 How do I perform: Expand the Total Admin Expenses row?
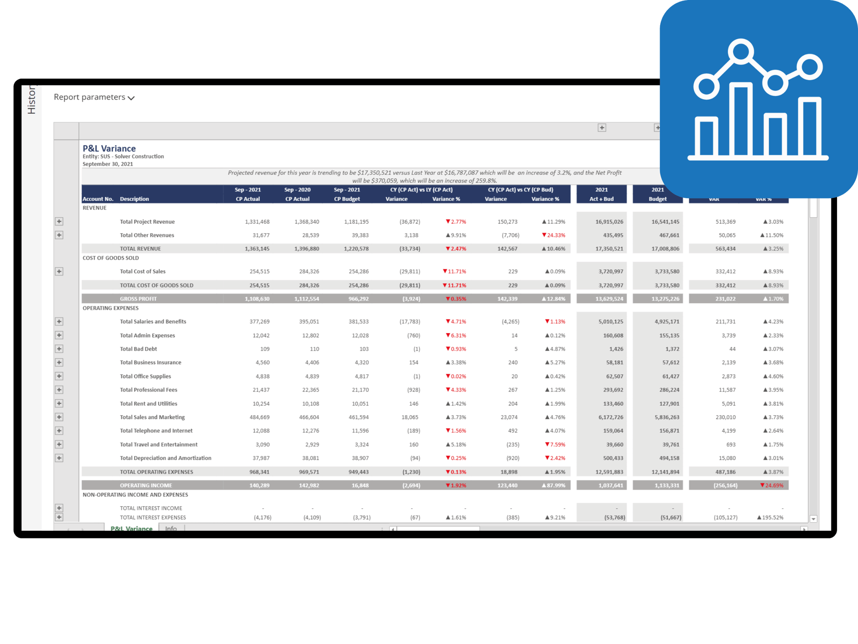[x=59, y=335]
